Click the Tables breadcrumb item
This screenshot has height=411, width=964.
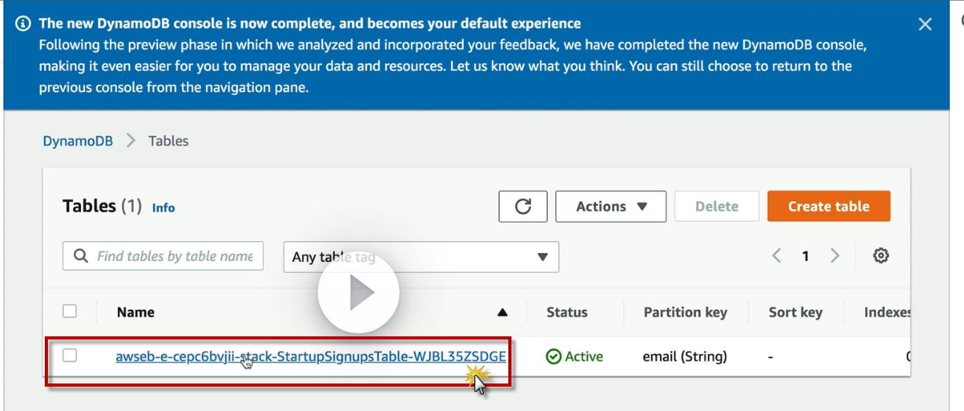pyautogui.click(x=169, y=141)
